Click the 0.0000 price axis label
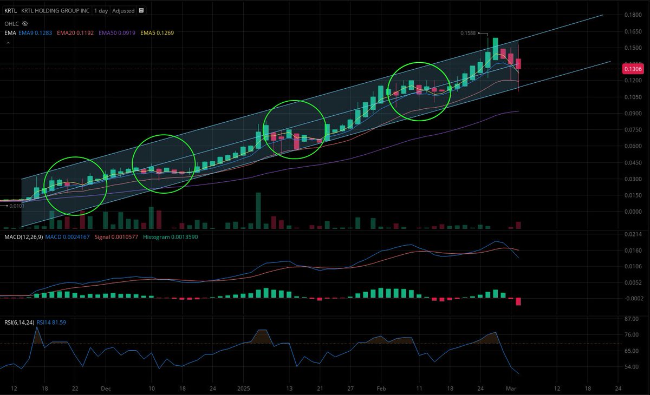The width and height of the screenshot is (650, 395). (x=633, y=212)
